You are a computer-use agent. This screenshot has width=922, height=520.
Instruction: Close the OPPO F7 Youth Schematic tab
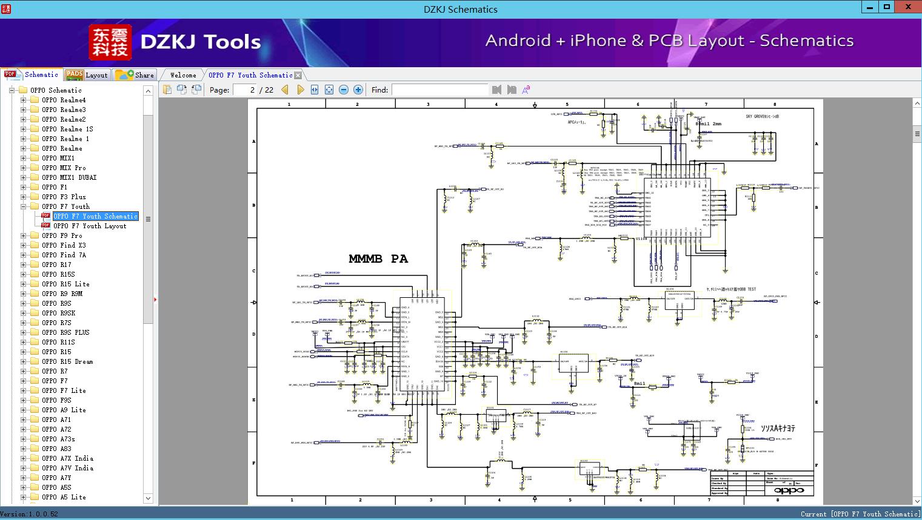298,76
